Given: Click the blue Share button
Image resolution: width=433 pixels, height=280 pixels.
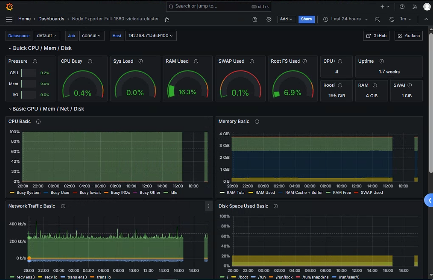Looking at the screenshot, I should (306, 19).
